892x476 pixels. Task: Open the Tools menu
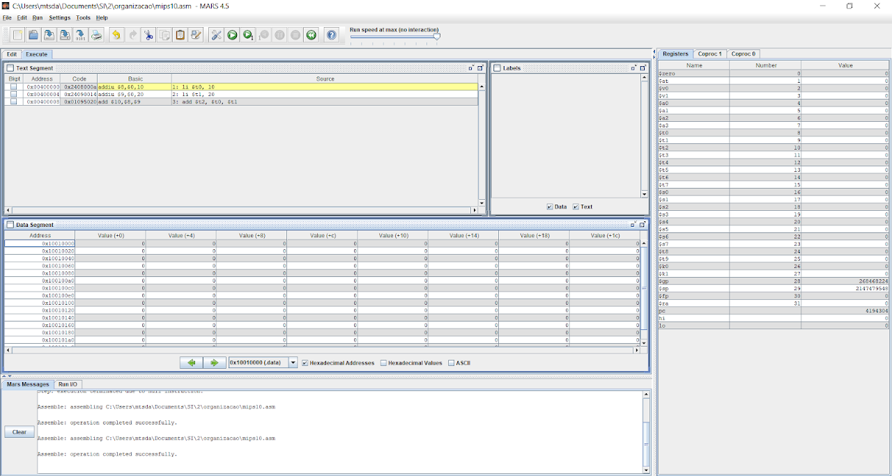[x=83, y=17]
